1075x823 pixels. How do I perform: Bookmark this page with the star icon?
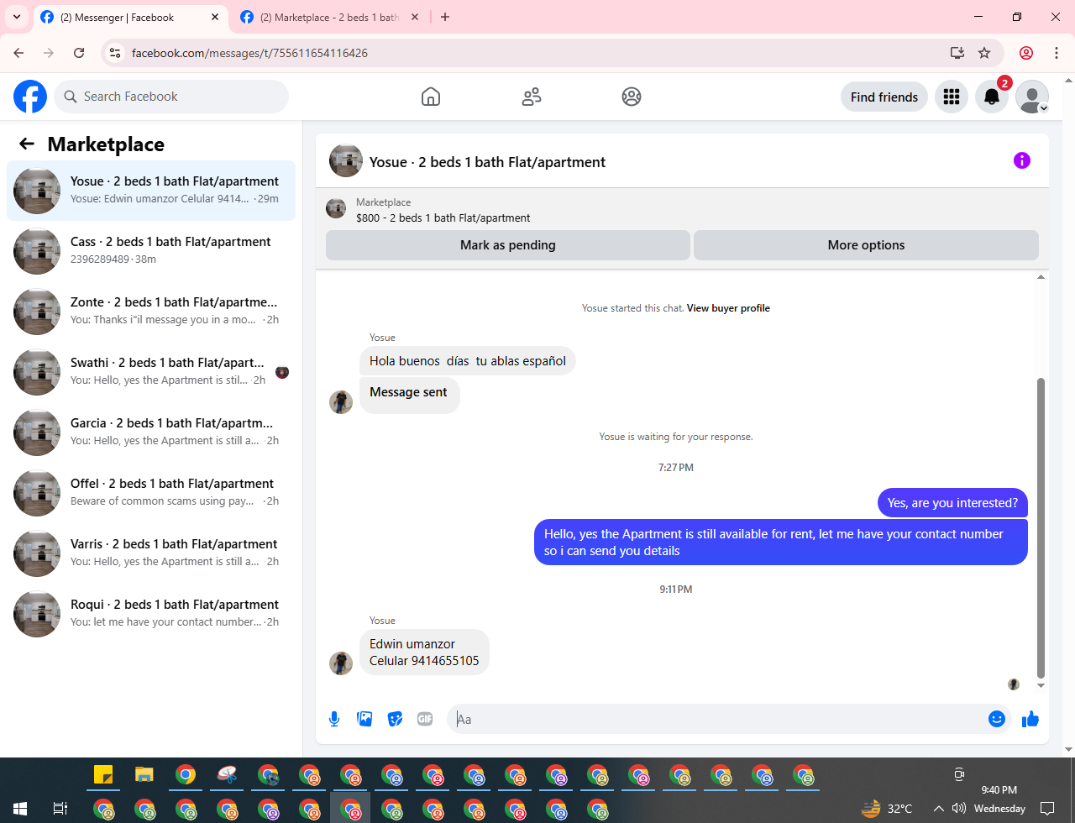(984, 53)
